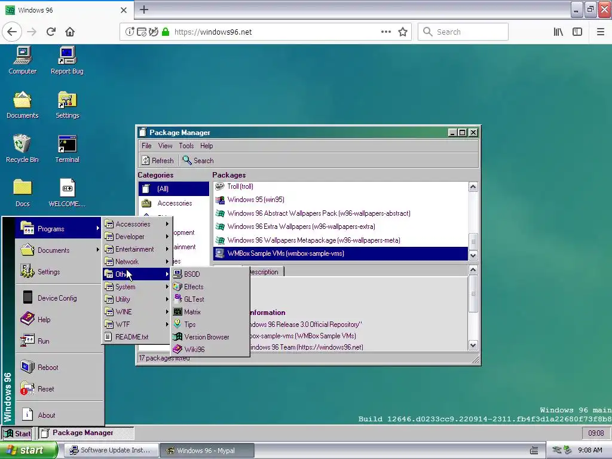The height and width of the screenshot is (459, 612).
Task: Open the WELCOME markdown file icon
Action: point(67,193)
